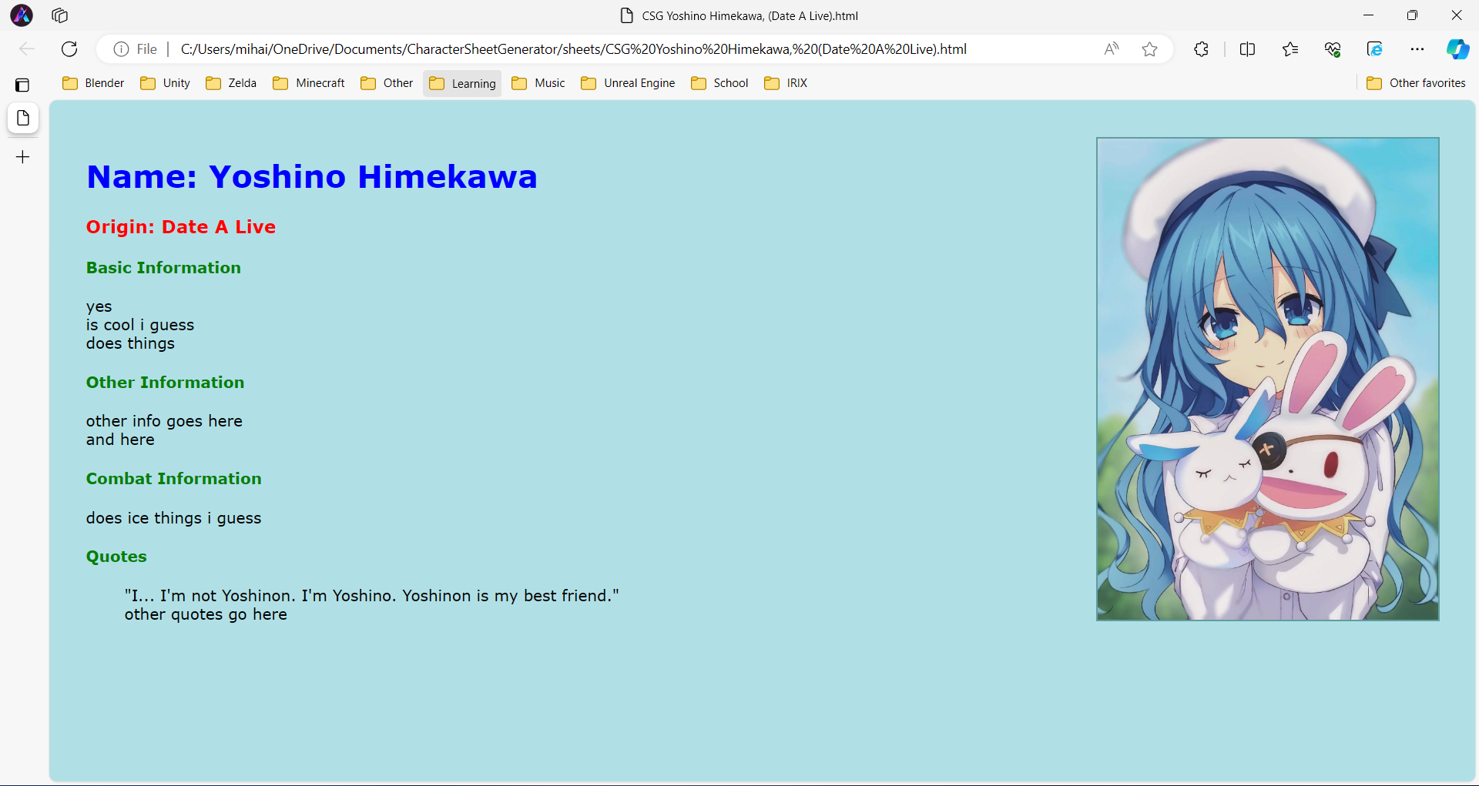Open the Minecraft favorites folder
Viewport: 1479px width, 786px height.
309,83
